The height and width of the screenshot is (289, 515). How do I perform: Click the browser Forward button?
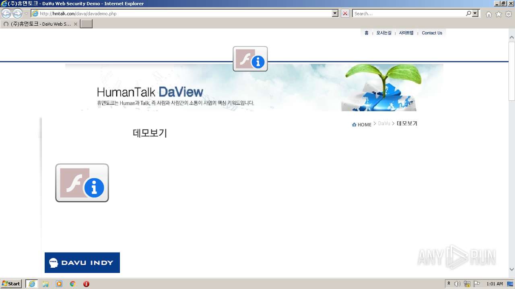[x=17, y=13]
